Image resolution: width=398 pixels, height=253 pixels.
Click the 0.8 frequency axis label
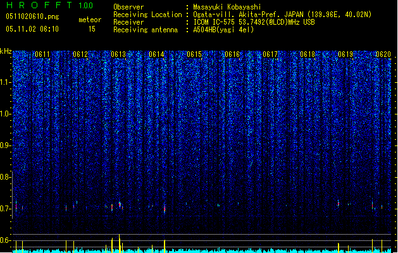pyautogui.click(x=5, y=177)
